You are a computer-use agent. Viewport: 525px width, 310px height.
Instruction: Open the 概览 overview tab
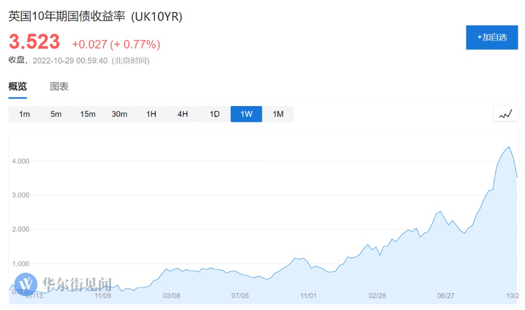click(17, 87)
